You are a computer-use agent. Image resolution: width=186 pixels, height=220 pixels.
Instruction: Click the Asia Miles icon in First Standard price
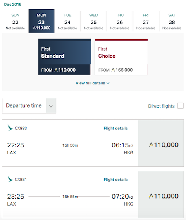click(56, 70)
